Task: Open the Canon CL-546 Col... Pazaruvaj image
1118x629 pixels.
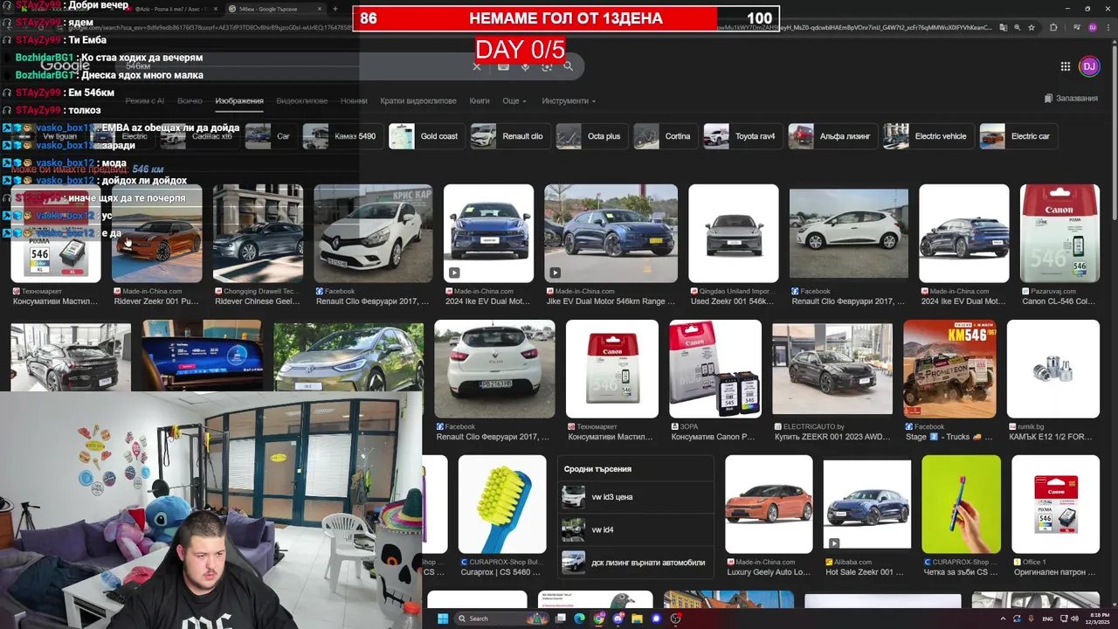Action: (1059, 233)
